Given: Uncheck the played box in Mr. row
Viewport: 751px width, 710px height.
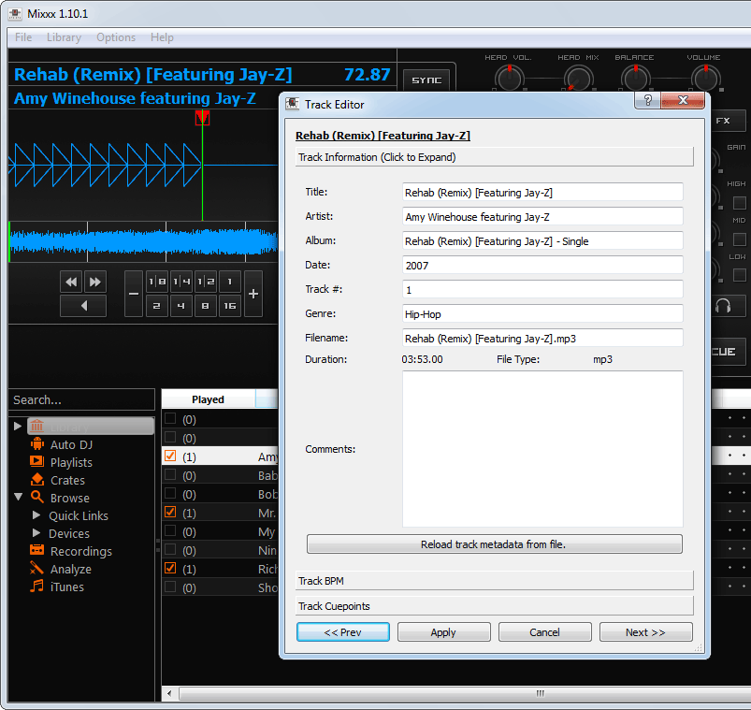Looking at the screenshot, I should [x=170, y=512].
